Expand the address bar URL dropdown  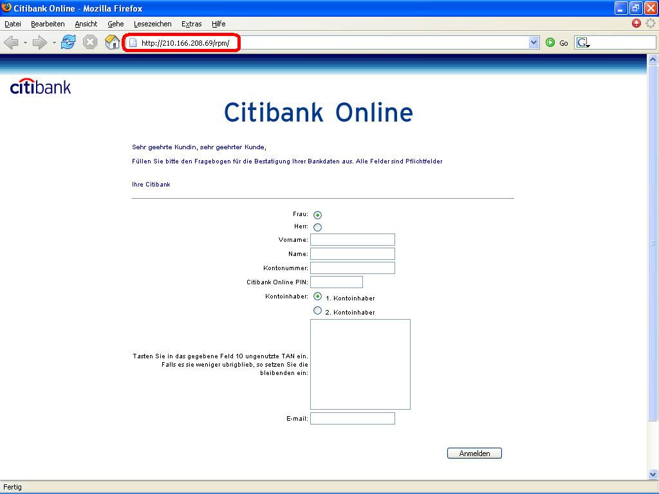pyautogui.click(x=534, y=42)
